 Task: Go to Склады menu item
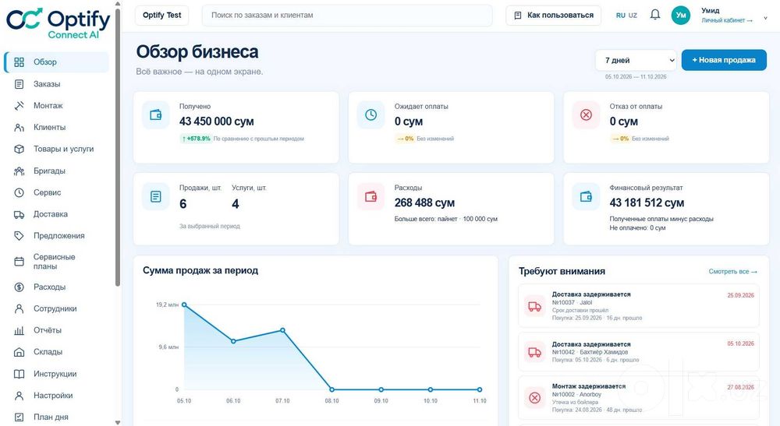coord(57,352)
